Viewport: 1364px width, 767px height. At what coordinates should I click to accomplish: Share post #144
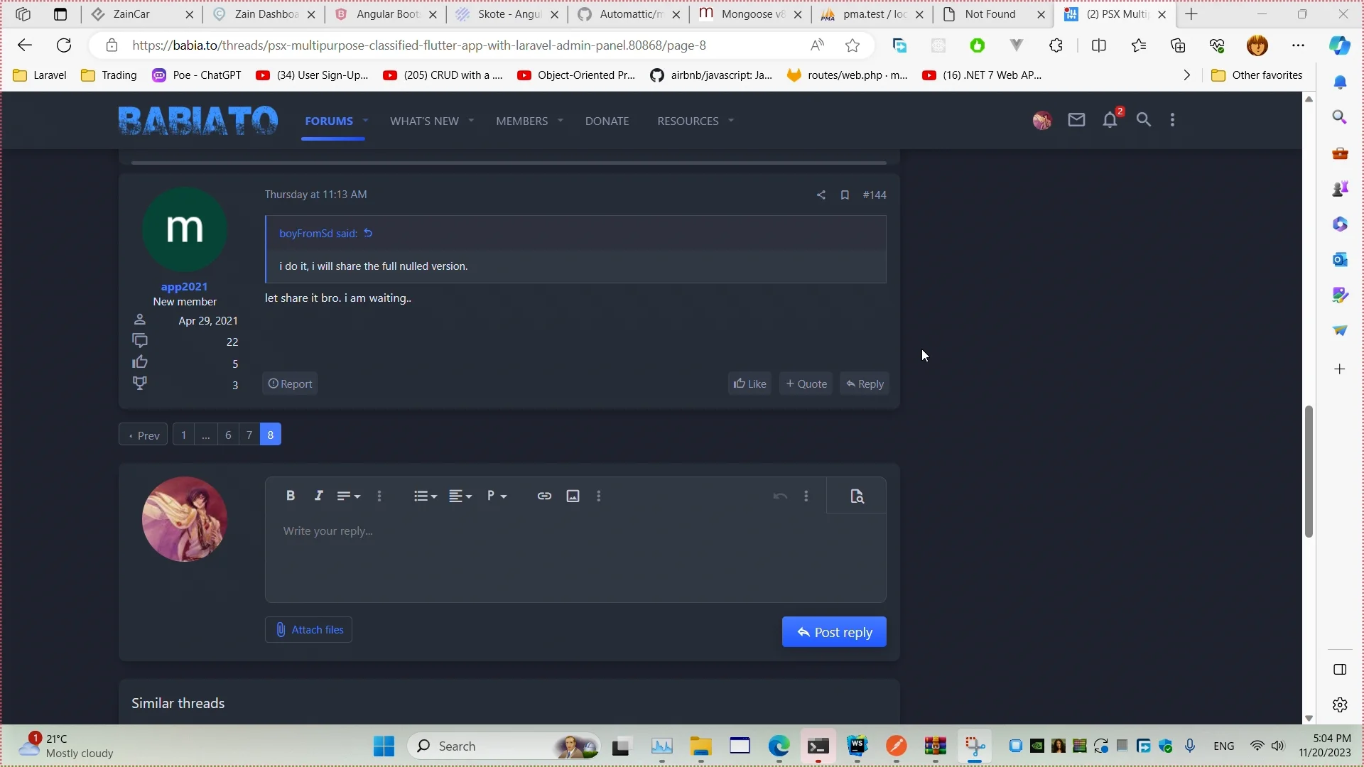821,195
